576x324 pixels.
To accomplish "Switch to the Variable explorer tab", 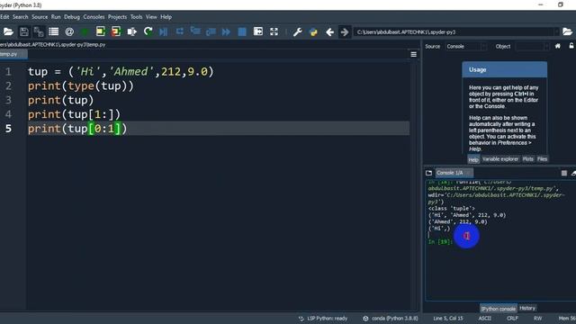I will tap(500, 159).
